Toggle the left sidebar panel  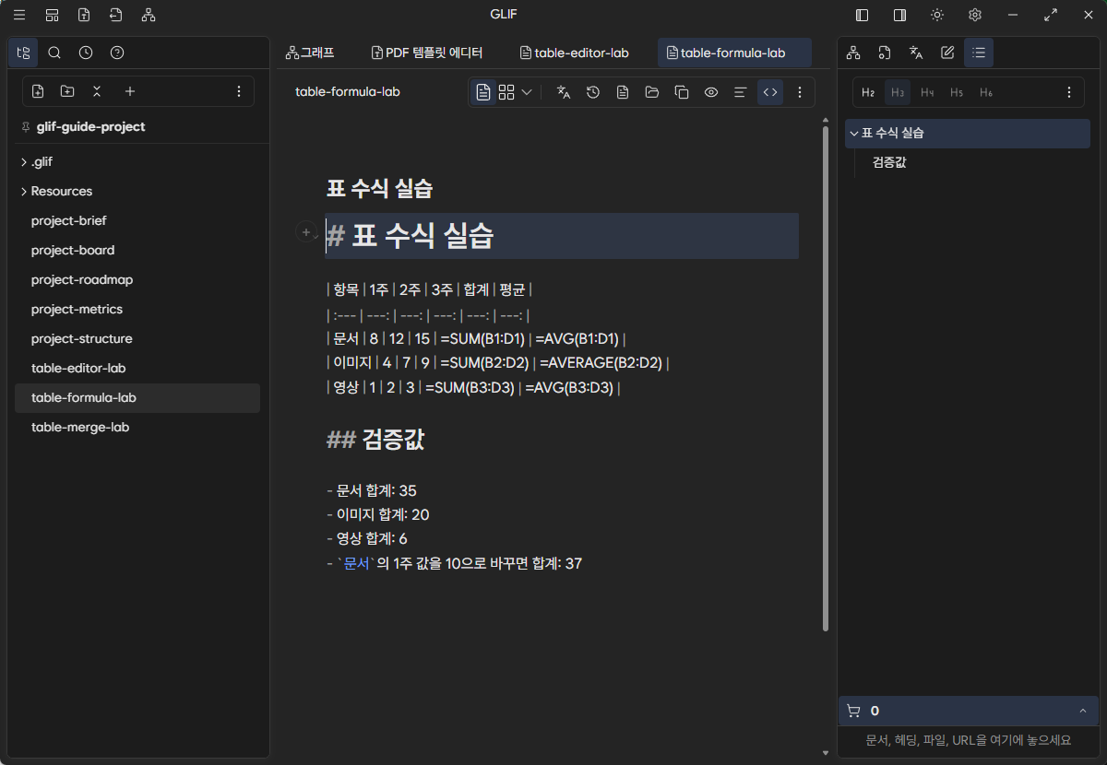click(x=863, y=15)
